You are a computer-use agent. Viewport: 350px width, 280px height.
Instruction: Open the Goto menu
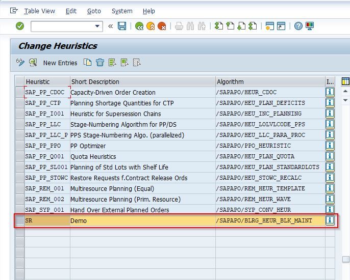[94, 11]
